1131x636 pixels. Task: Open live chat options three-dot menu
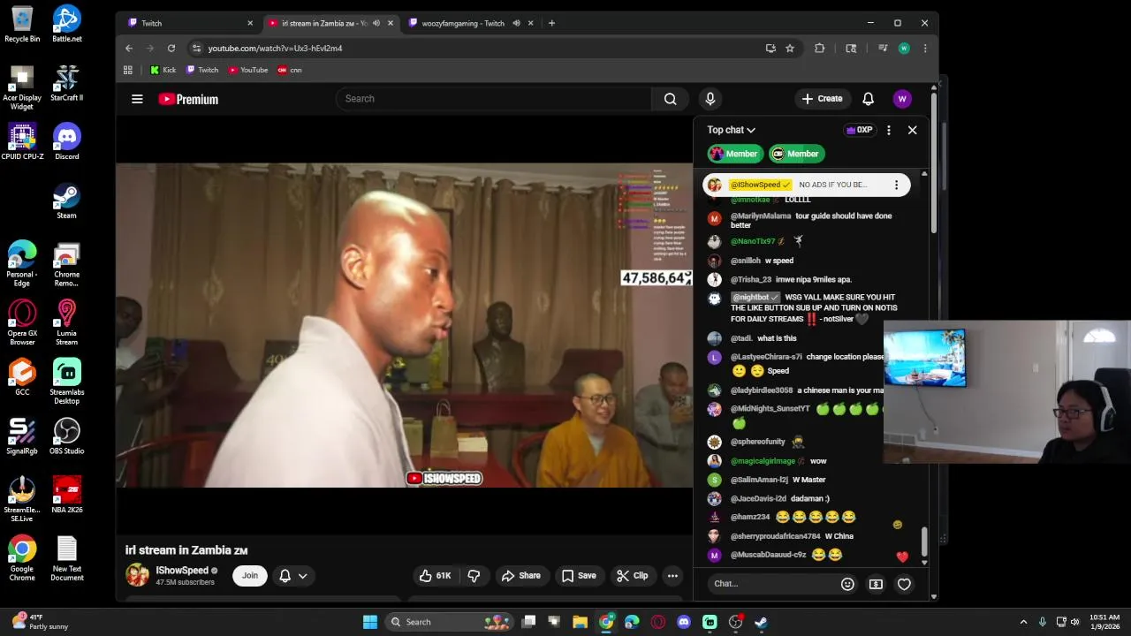pyautogui.click(x=888, y=130)
